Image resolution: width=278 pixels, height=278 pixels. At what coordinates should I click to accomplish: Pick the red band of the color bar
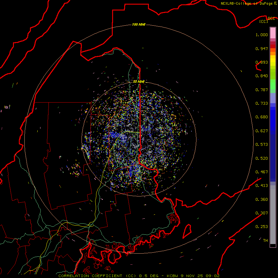[x=273, y=46]
